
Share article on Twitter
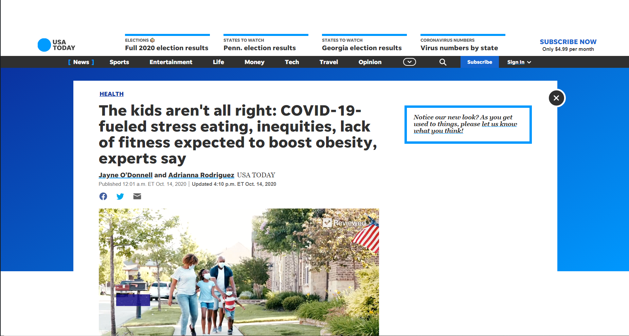coord(120,196)
